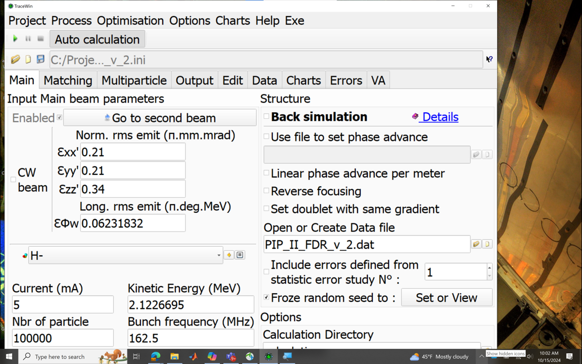Browse for a data file with folder icon
The image size is (582, 364).
[476, 244]
